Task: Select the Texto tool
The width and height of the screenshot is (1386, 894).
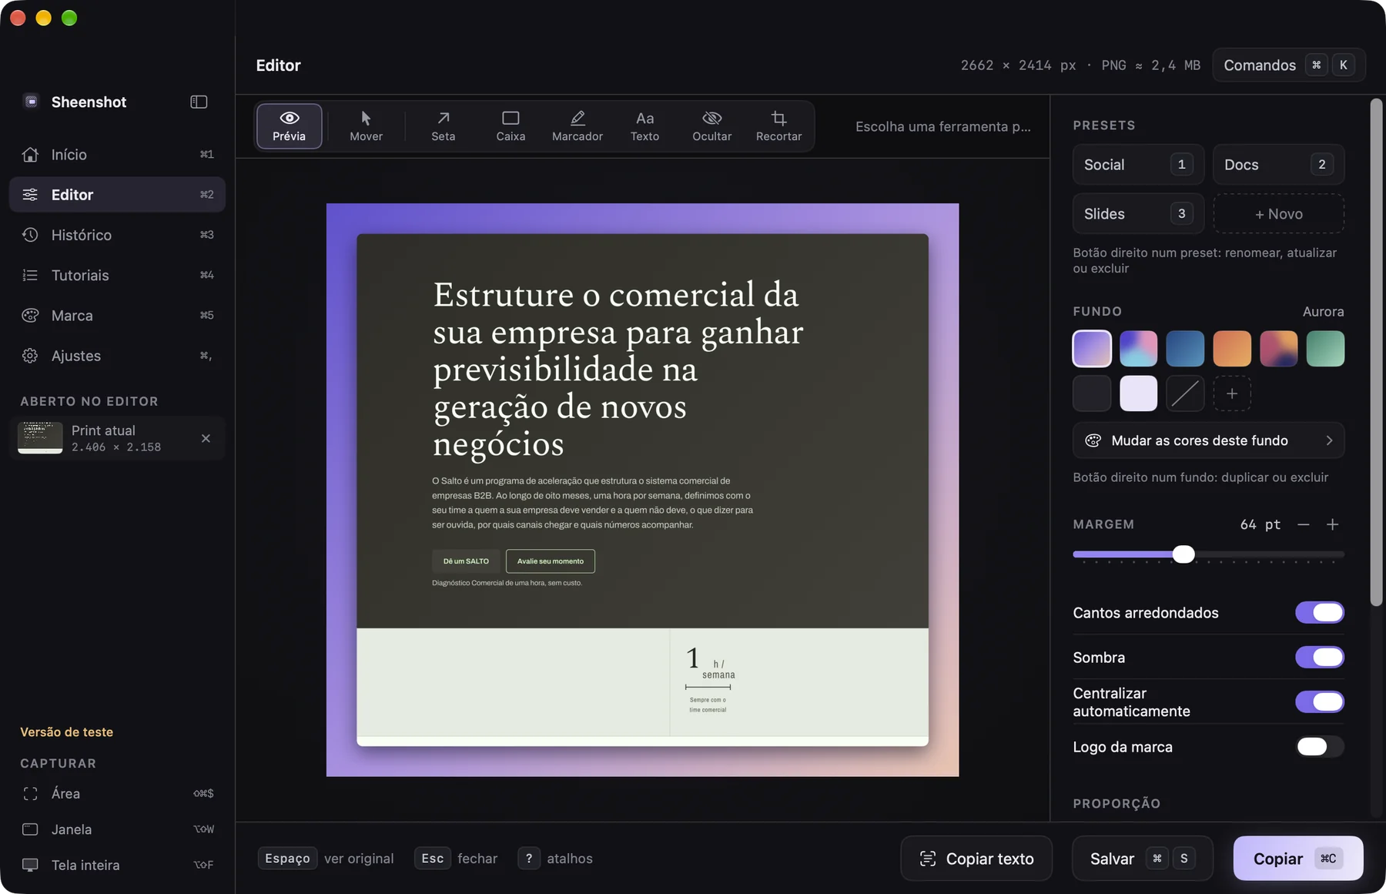Action: coord(644,126)
